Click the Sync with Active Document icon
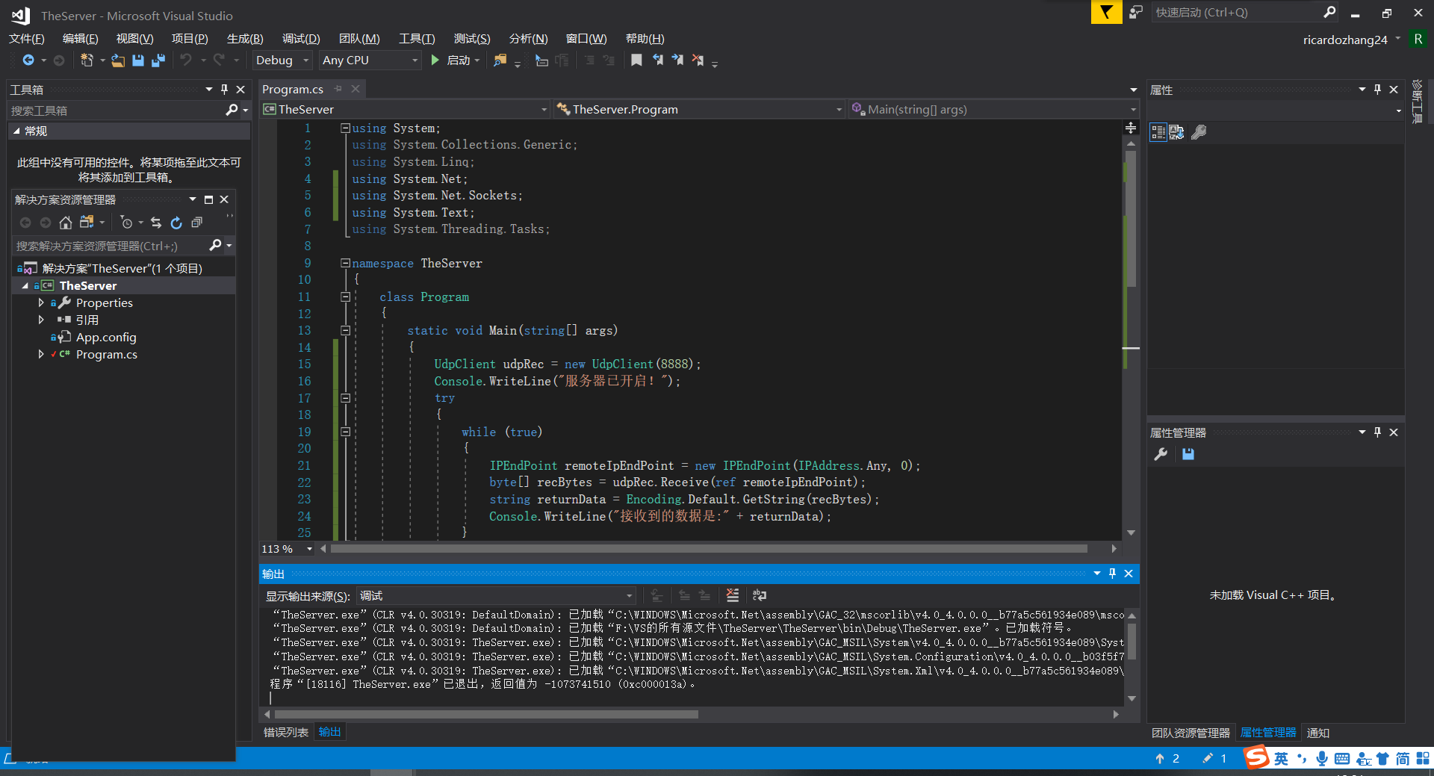The image size is (1434, 776). pyautogui.click(x=156, y=223)
